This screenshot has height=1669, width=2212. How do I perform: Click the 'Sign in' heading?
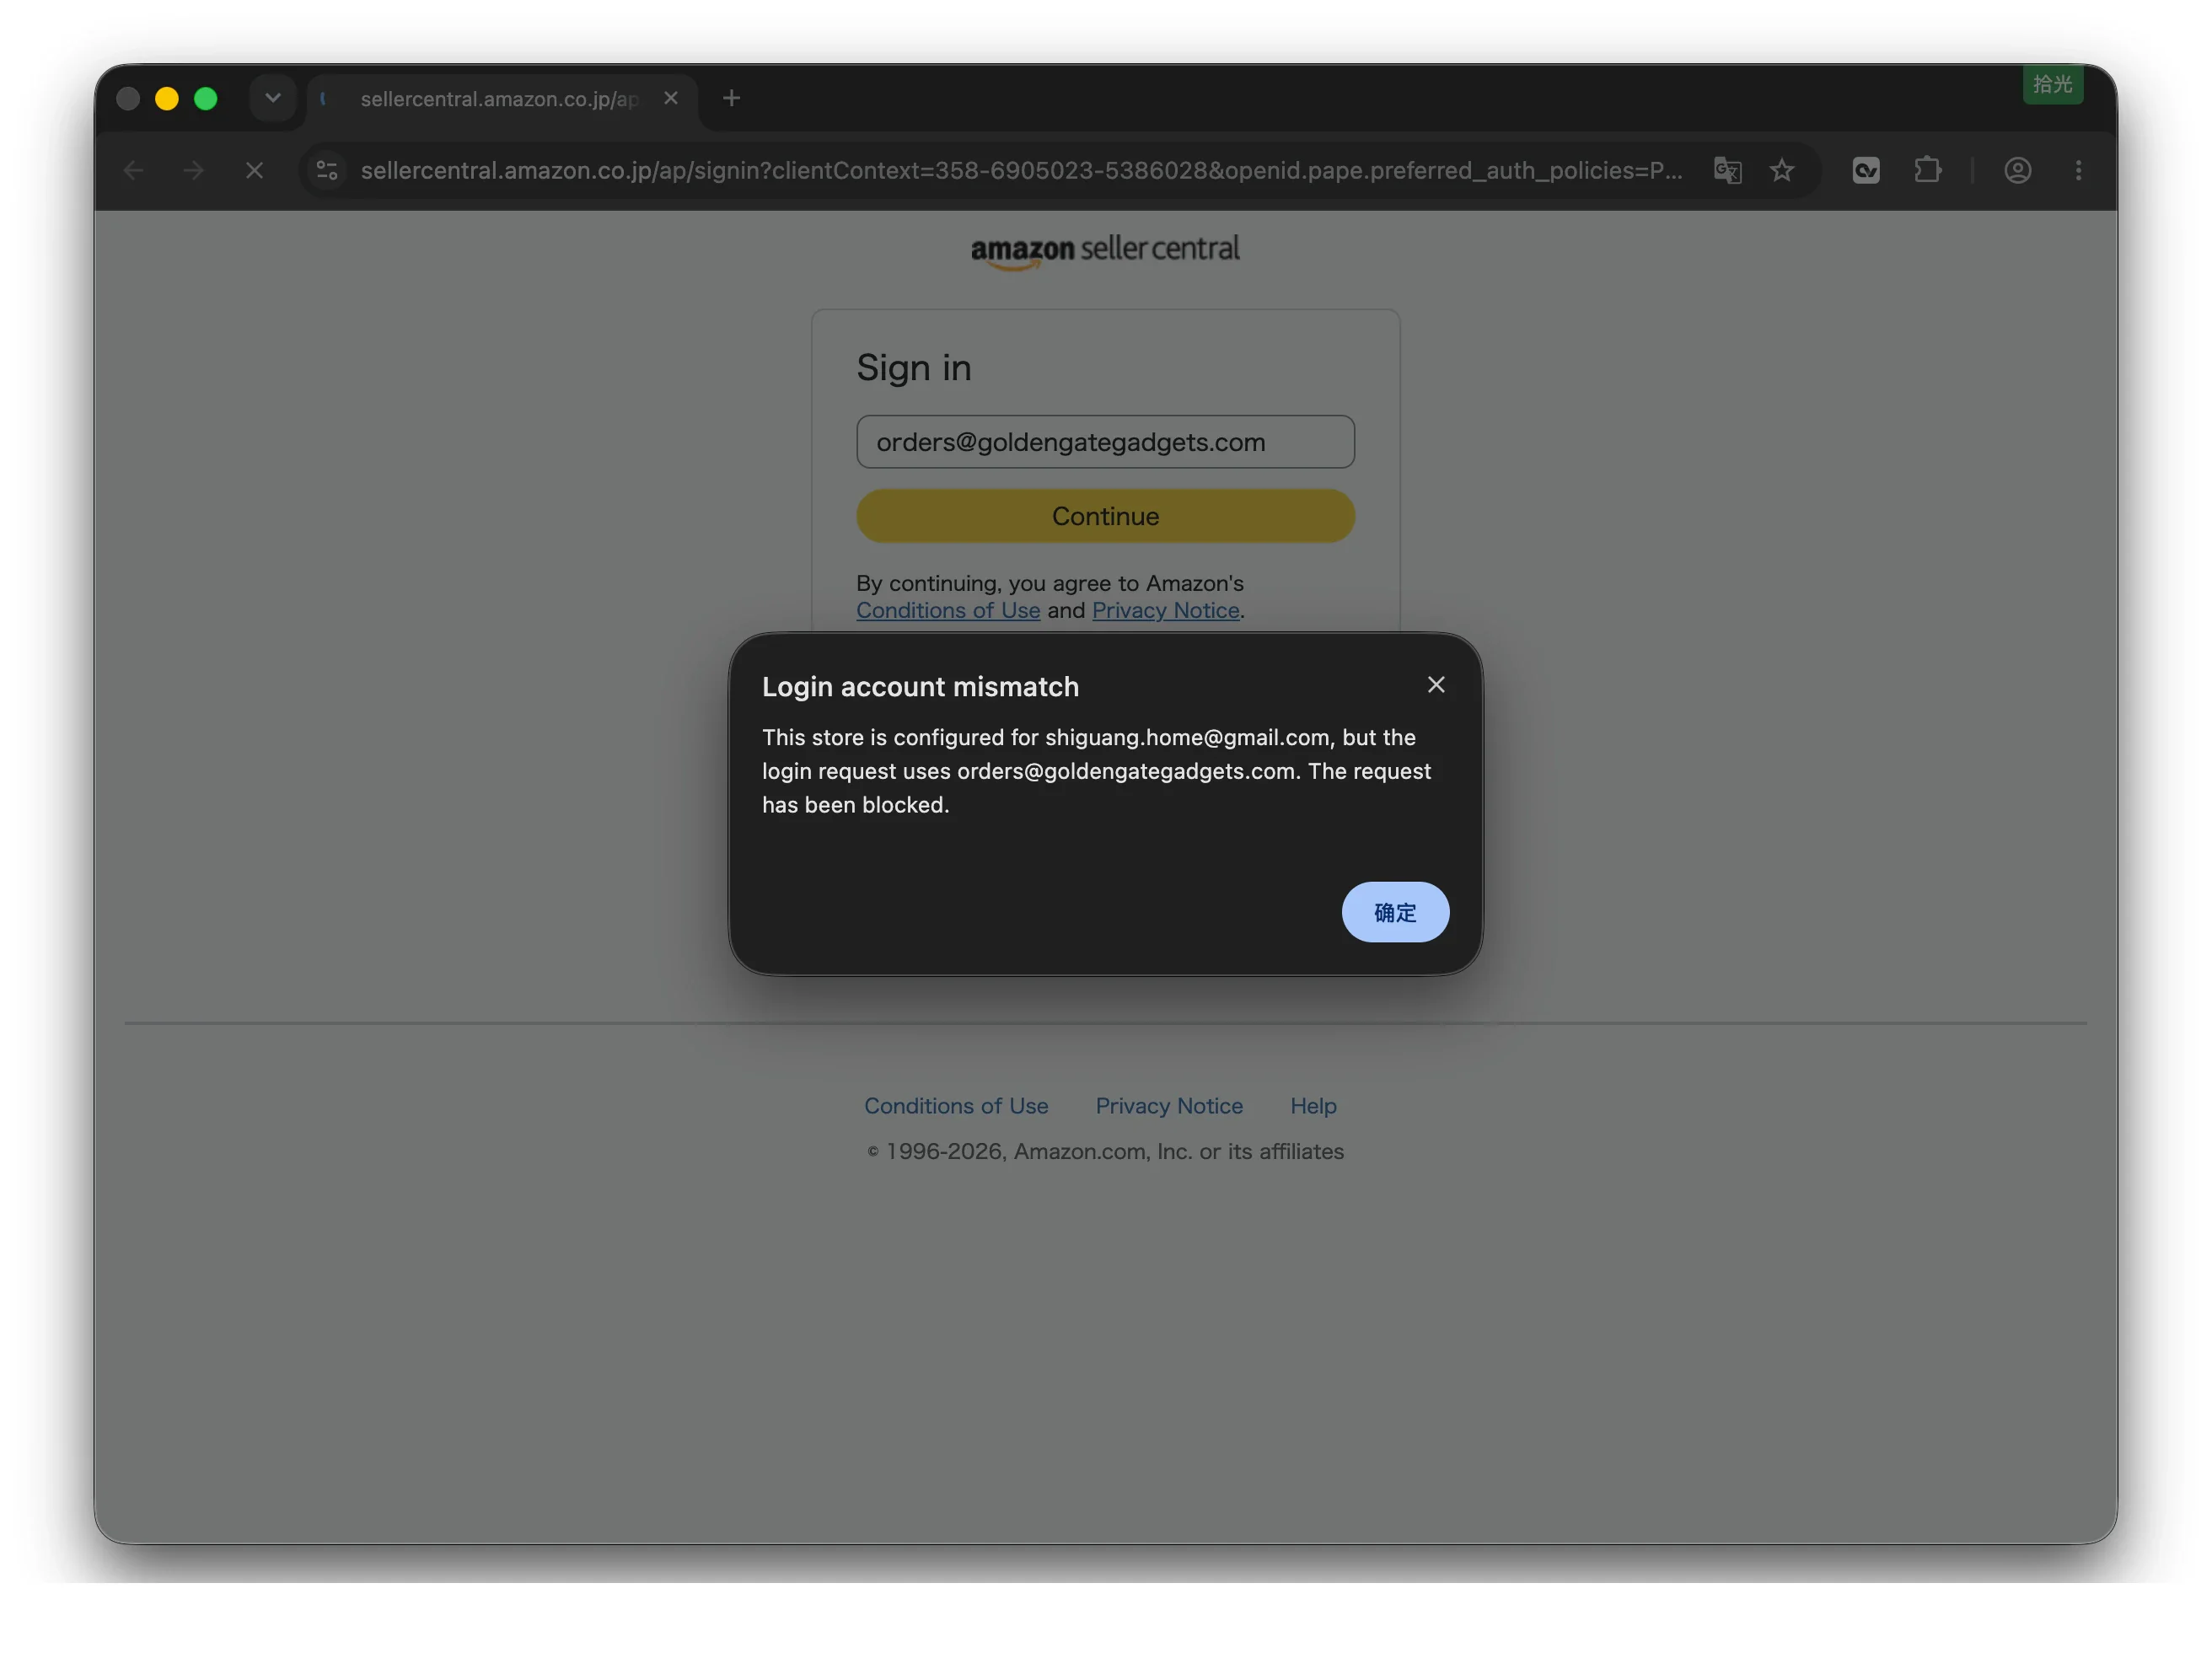pyautogui.click(x=913, y=368)
